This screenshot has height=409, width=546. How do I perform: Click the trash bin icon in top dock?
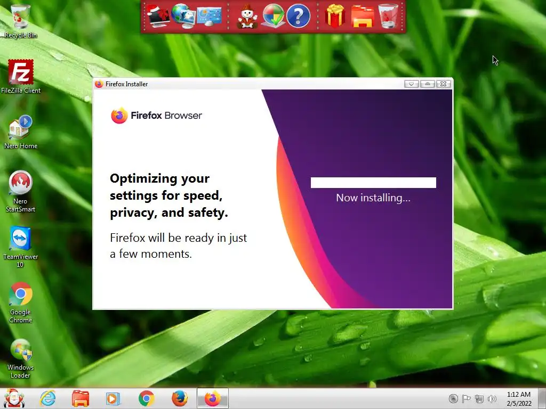tap(388, 15)
